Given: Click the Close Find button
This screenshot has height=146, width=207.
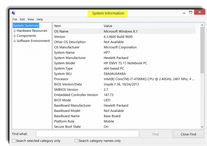Looking at the screenshot, I should click(188, 134).
